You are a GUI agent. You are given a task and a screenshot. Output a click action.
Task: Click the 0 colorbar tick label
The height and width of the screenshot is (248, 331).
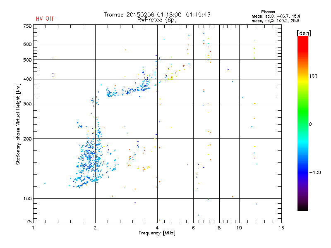[x=310, y=124]
